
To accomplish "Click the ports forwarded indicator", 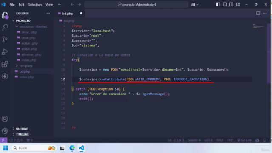I will click(x=30, y=140).
